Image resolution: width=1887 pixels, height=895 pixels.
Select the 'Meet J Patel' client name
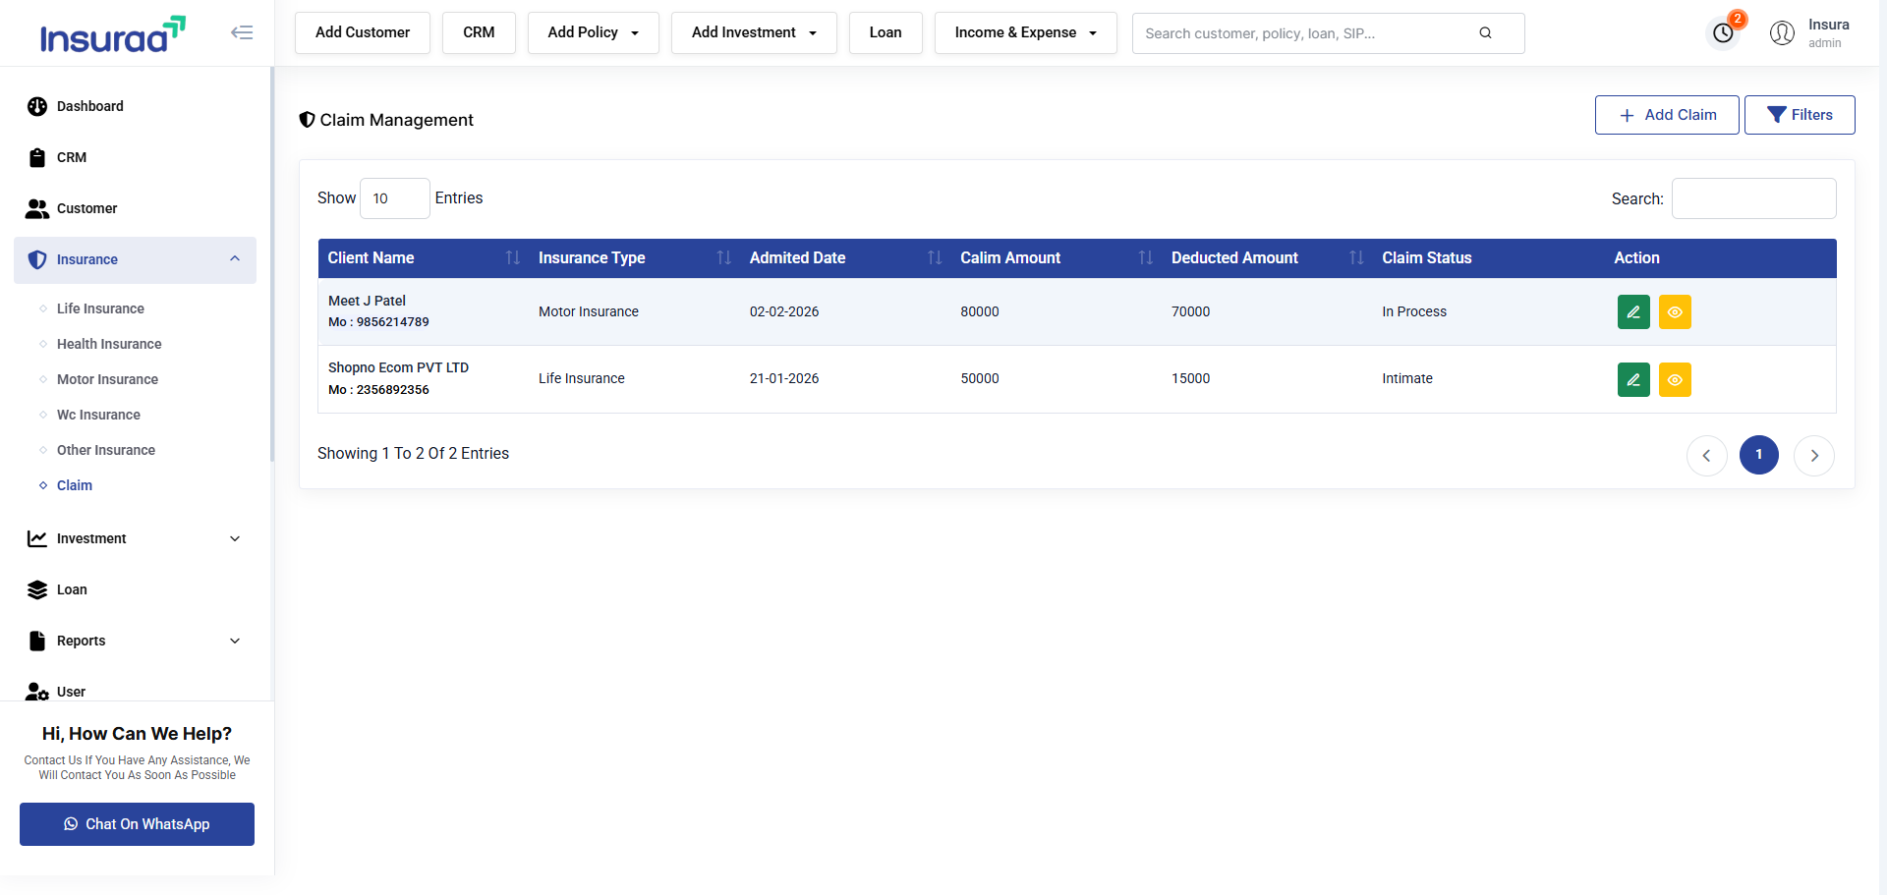coord(367,301)
